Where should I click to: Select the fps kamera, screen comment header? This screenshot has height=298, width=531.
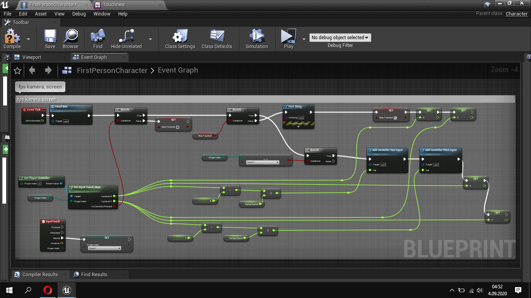(265, 99)
